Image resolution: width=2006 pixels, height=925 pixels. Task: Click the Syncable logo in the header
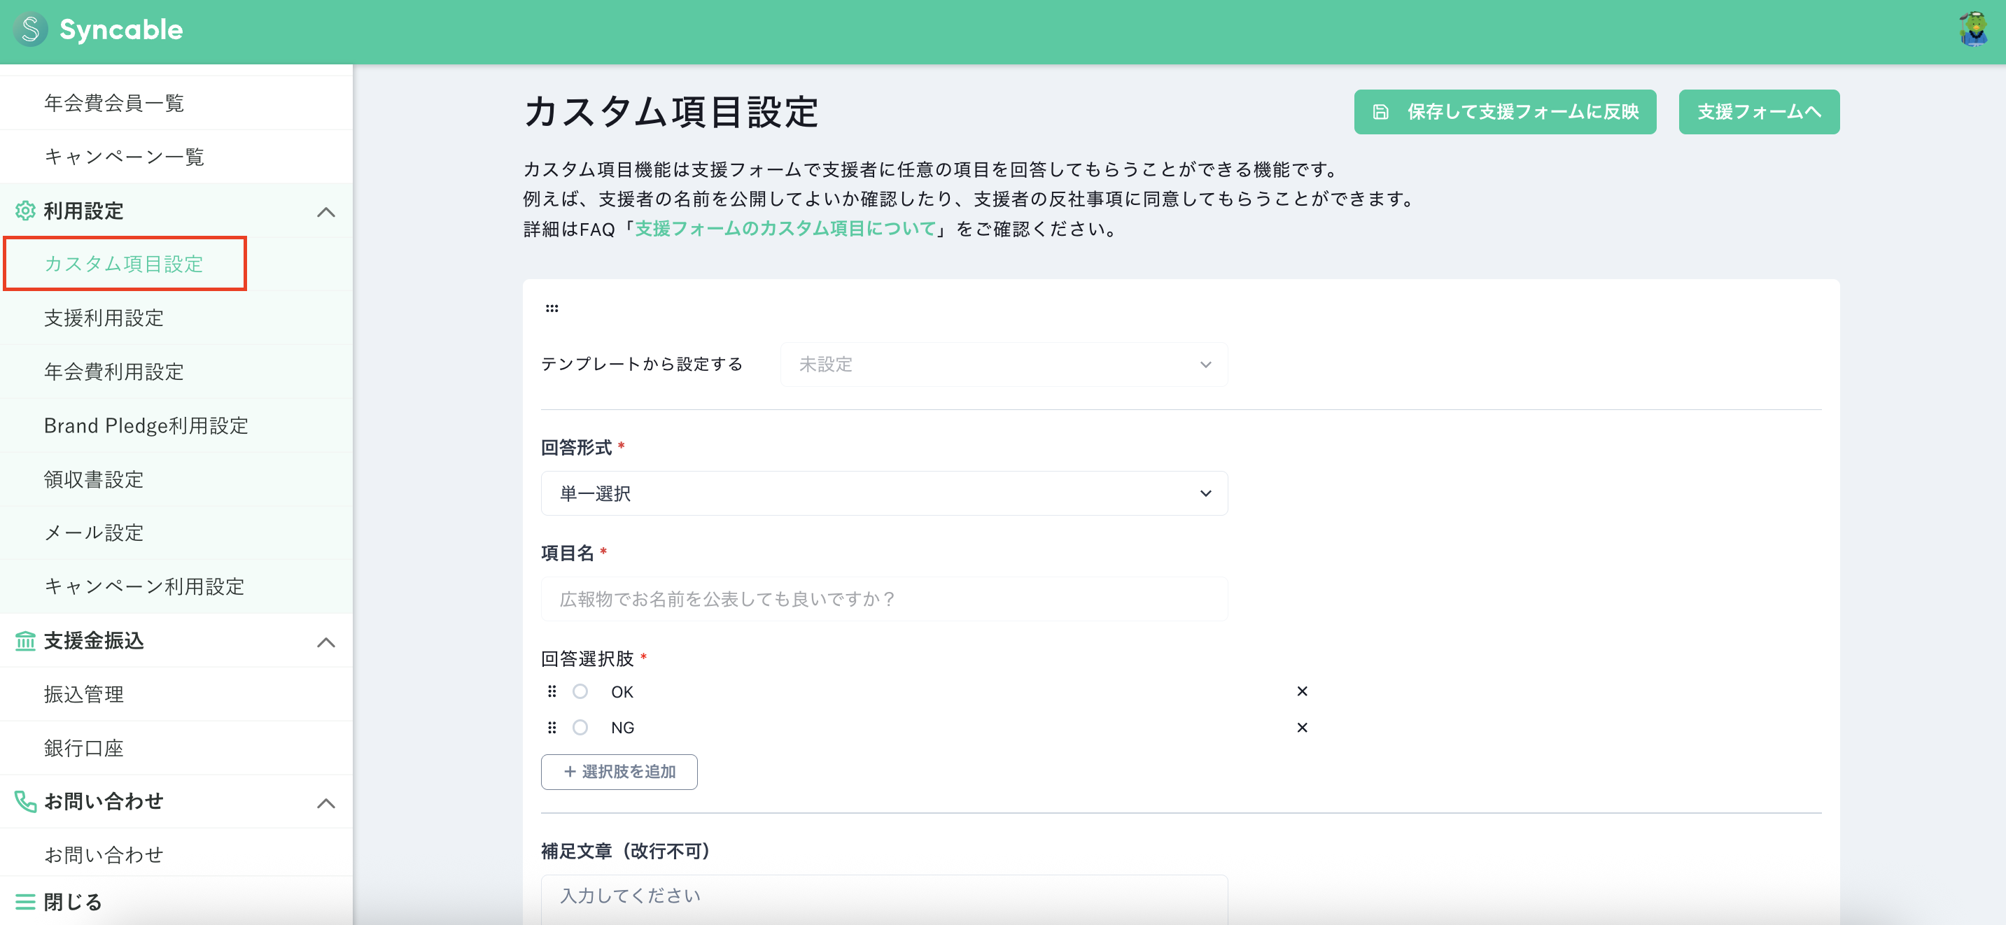tap(99, 30)
